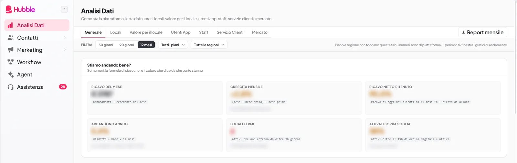Click the RICAVO DEL MESE card title
Viewport: 517px width, 163px height.
click(x=107, y=87)
